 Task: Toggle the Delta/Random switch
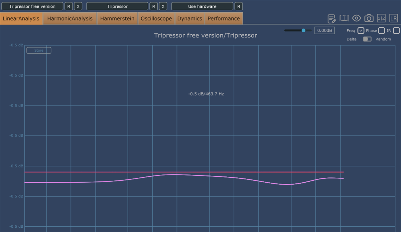367,39
